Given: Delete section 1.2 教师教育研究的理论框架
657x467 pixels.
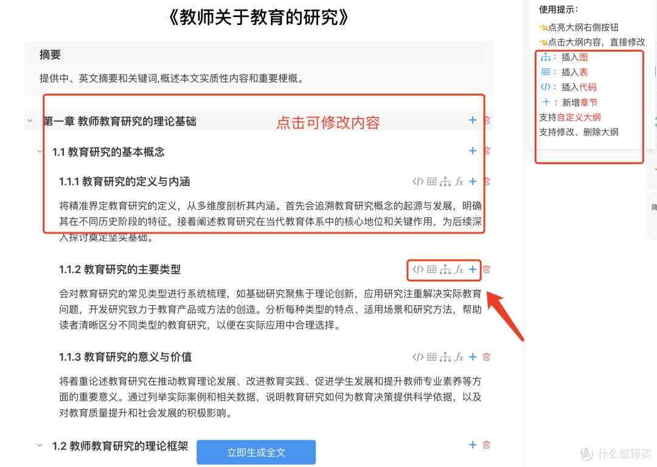Looking at the screenshot, I should [x=487, y=445].
